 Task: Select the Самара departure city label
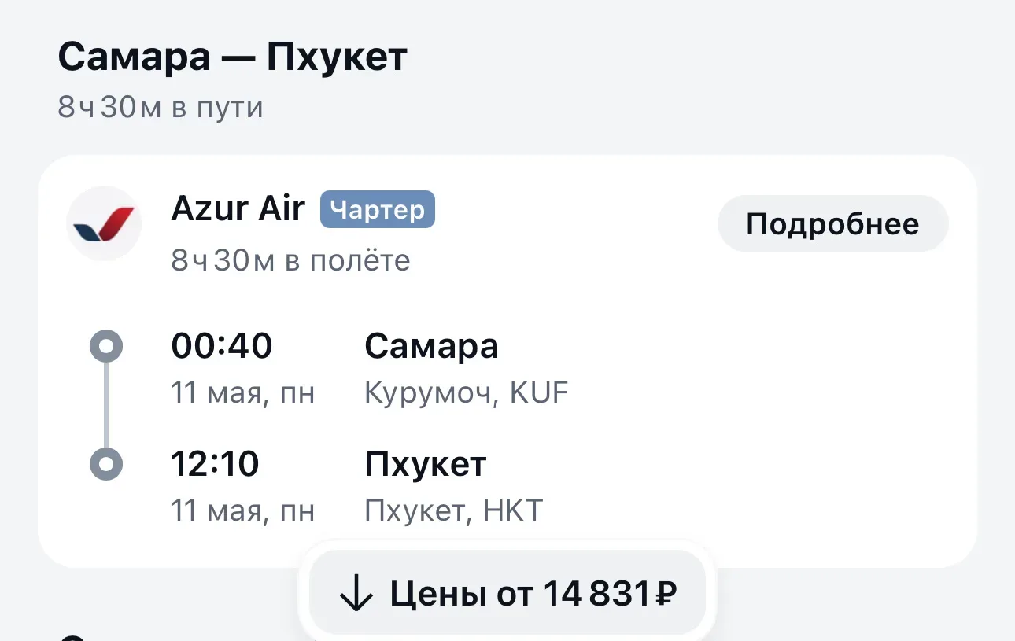coord(431,346)
